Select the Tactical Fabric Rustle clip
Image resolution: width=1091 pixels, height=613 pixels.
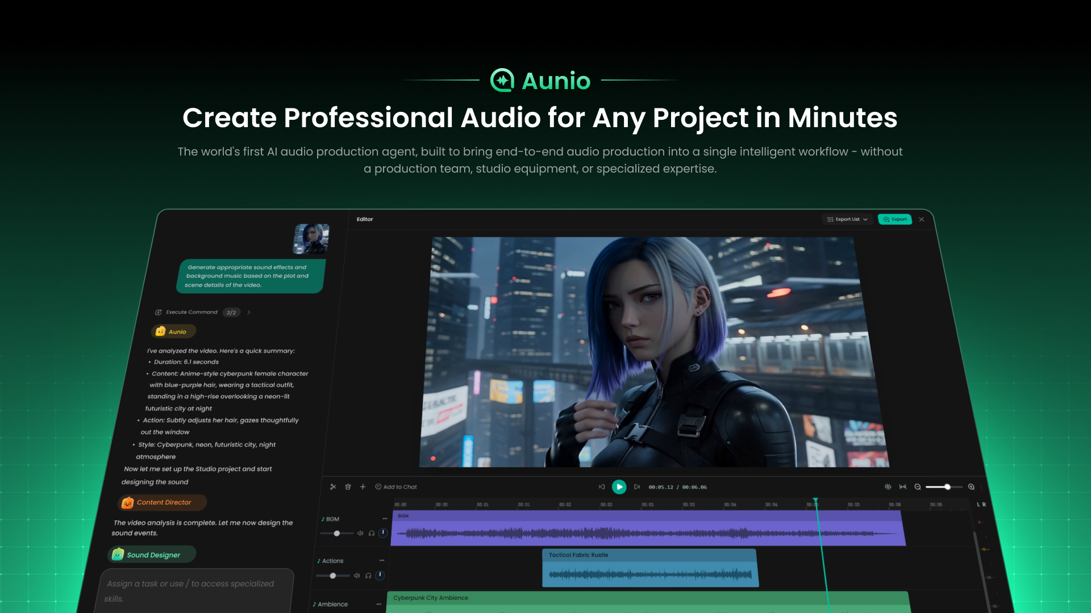650,568
